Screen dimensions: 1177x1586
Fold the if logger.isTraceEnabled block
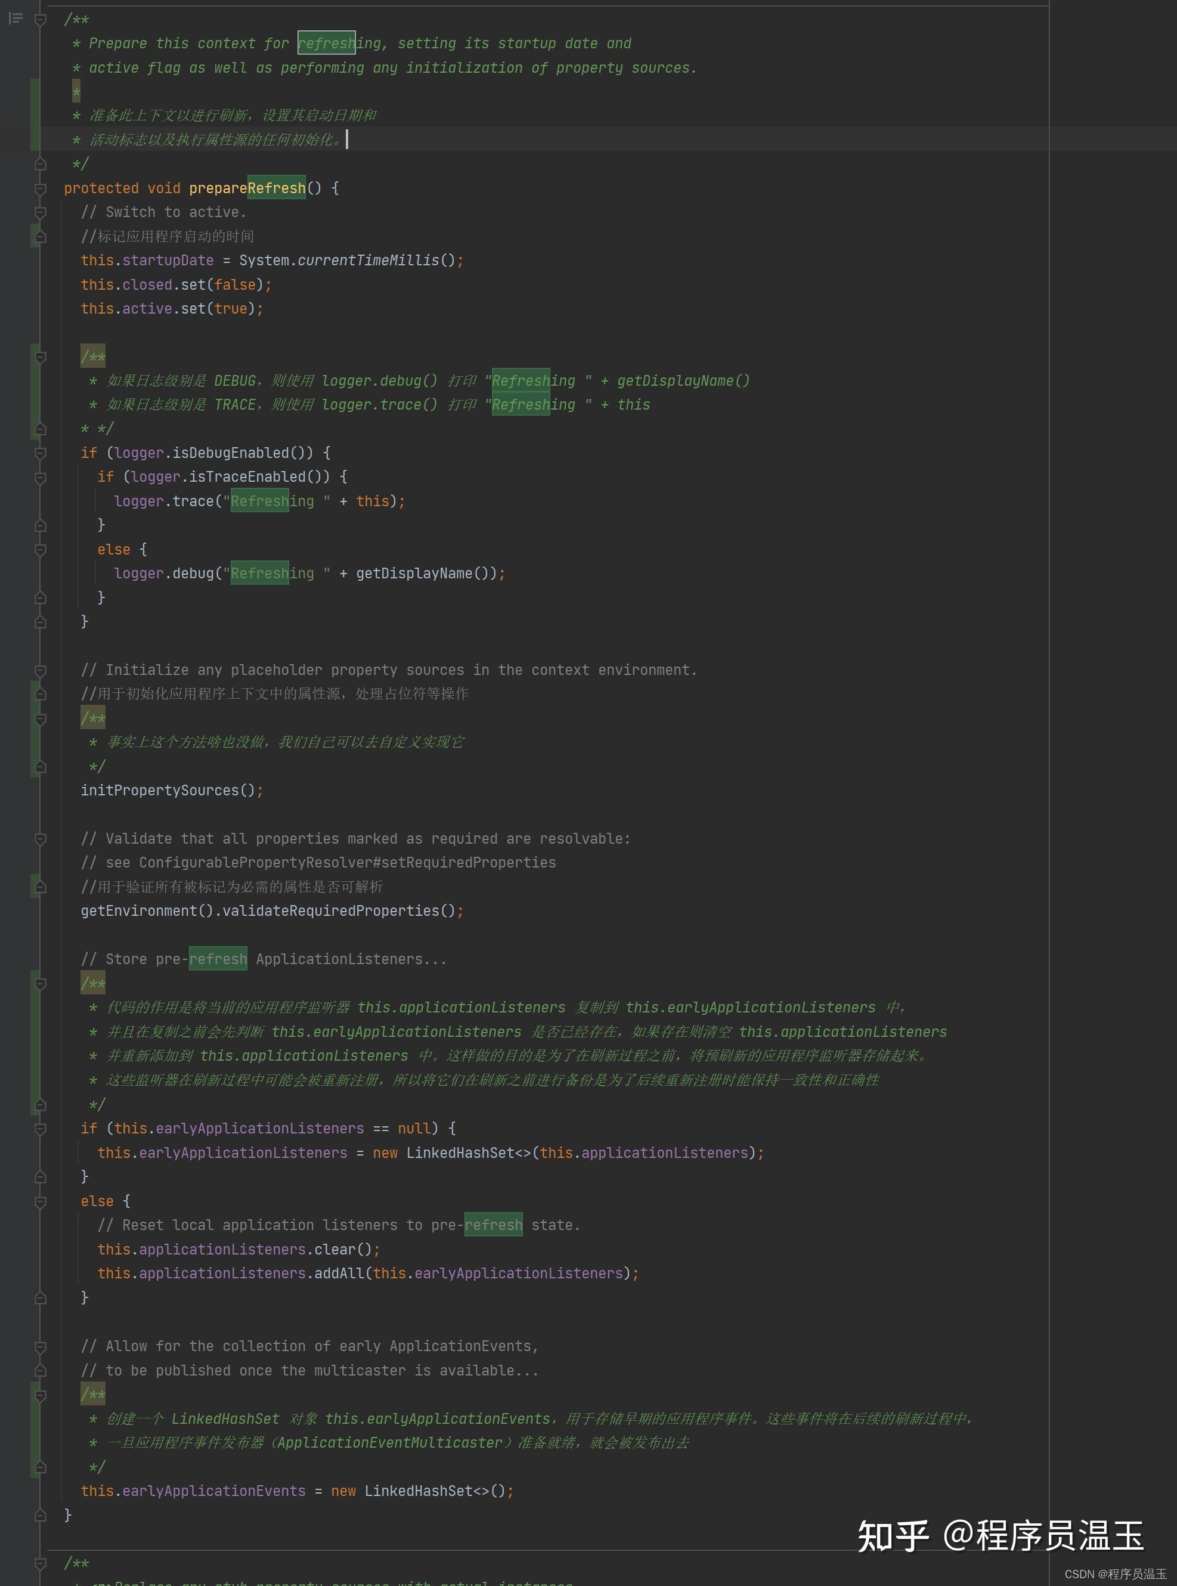click(x=41, y=478)
